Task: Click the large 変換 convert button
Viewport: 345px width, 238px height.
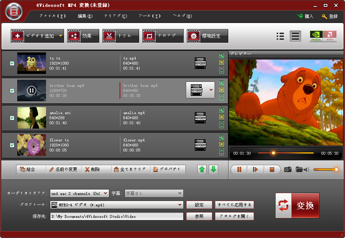Action: coord(297,205)
